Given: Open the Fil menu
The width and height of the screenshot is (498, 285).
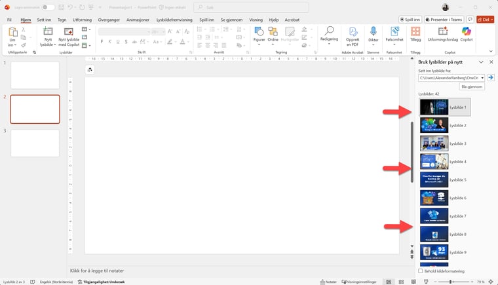Looking at the screenshot, I should (x=9, y=20).
